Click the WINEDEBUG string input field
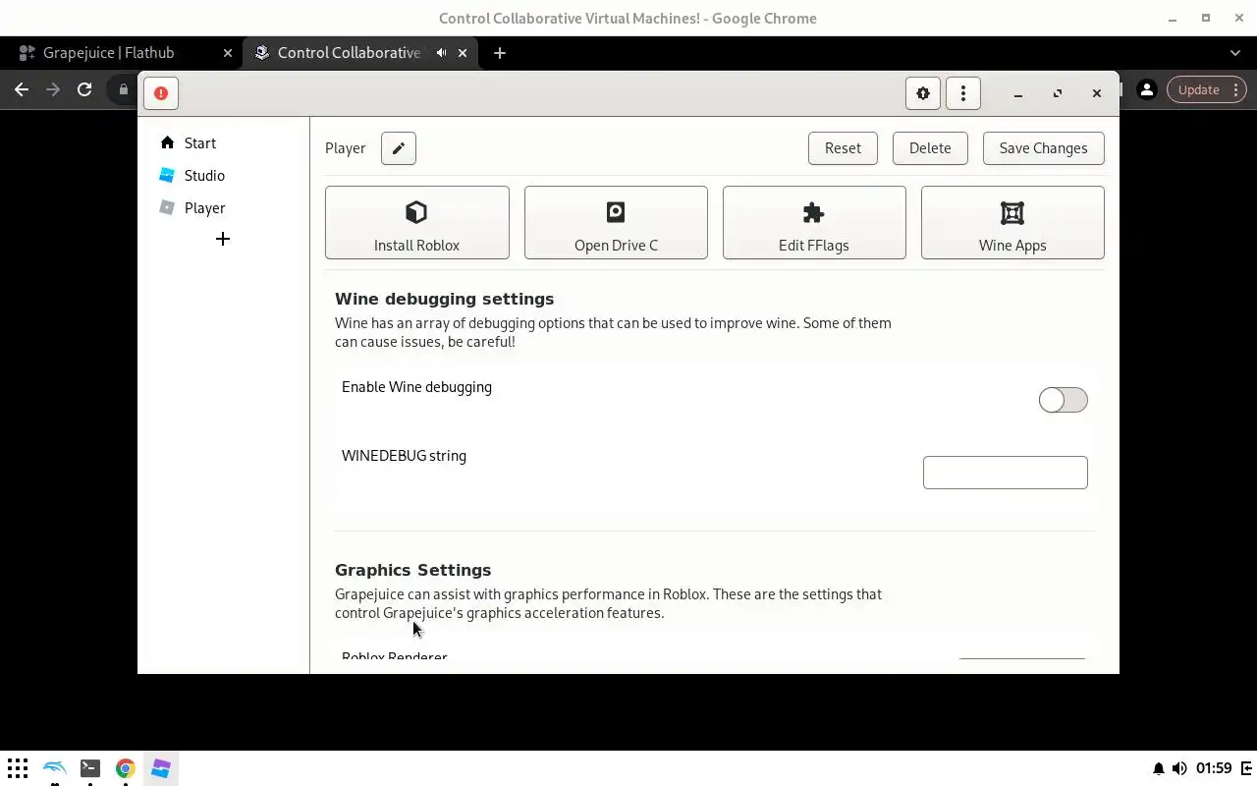Image resolution: width=1257 pixels, height=786 pixels. [1006, 473]
